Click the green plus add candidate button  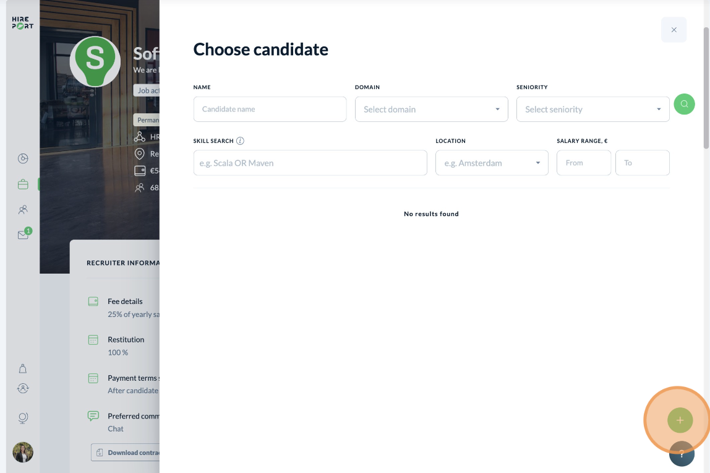680,420
